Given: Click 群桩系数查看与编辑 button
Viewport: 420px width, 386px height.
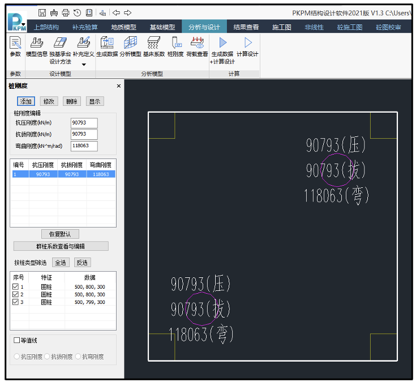Looking at the screenshot, I should 61,246.
